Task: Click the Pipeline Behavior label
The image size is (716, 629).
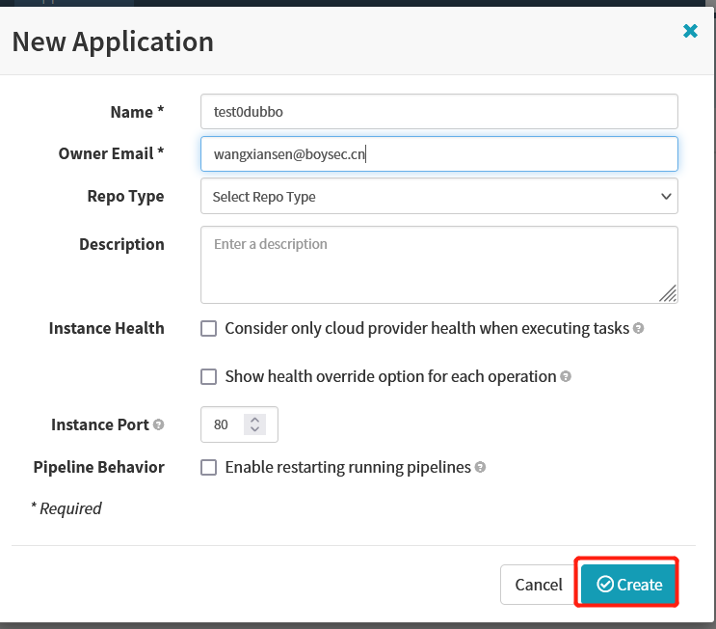Action: click(98, 467)
